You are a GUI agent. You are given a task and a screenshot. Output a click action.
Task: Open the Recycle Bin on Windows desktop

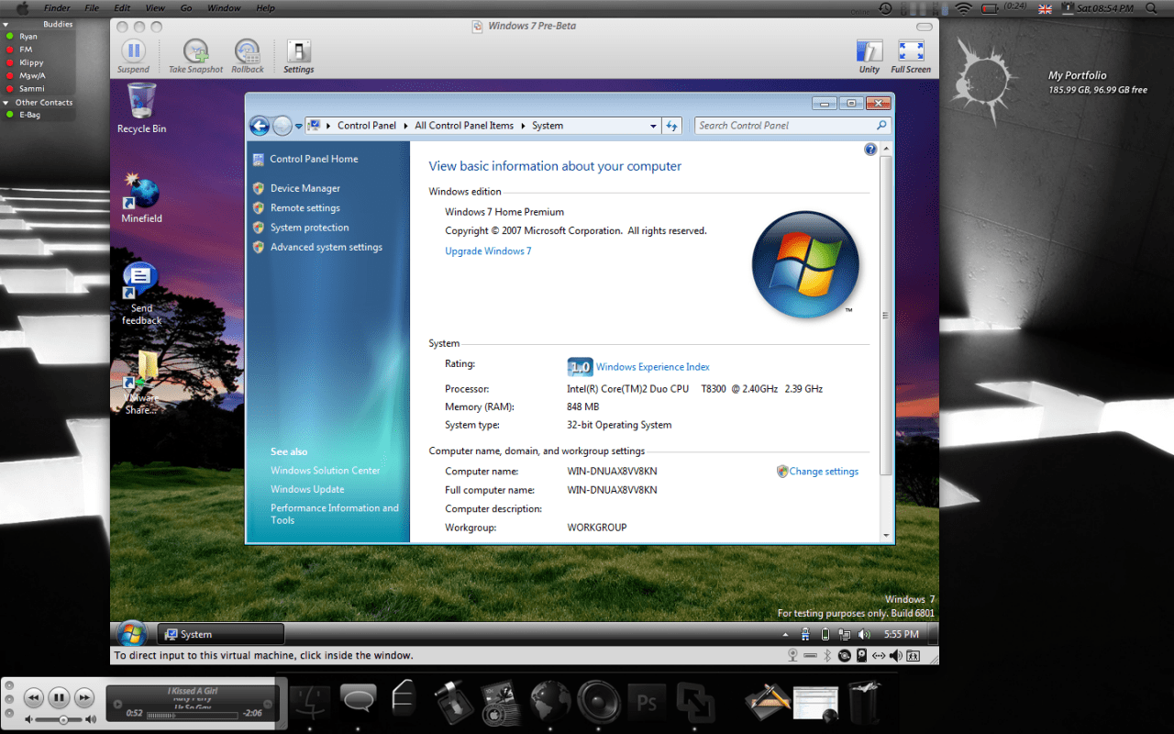pyautogui.click(x=141, y=108)
